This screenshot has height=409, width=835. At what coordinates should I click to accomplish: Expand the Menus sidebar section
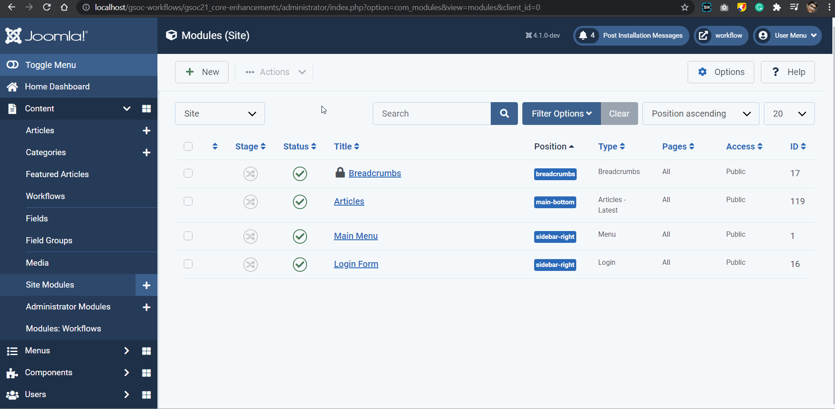click(126, 351)
